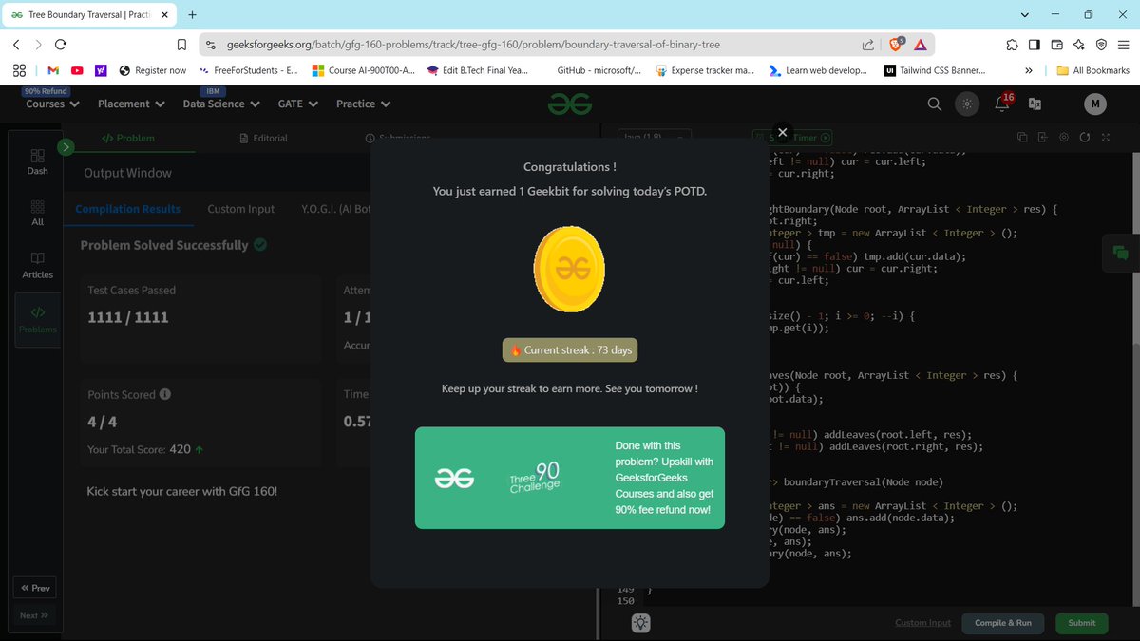The image size is (1140, 641).
Task: Expand the Practice dropdown menu
Action: (x=363, y=104)
